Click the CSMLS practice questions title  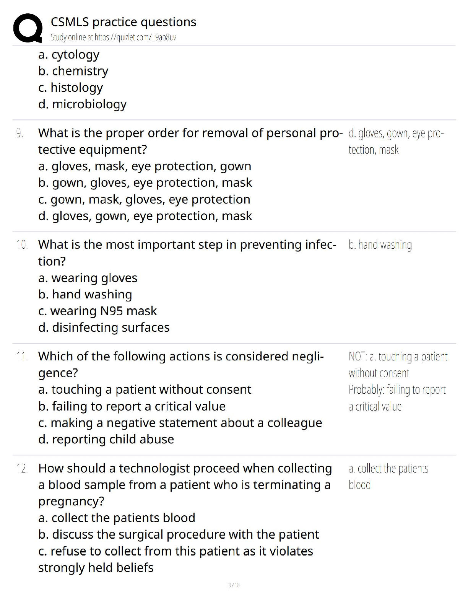tap(123, 22)
